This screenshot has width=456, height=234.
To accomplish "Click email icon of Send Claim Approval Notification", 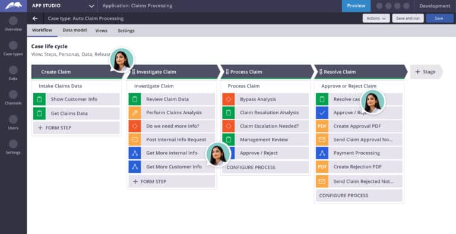I will [x=322, y=140].
